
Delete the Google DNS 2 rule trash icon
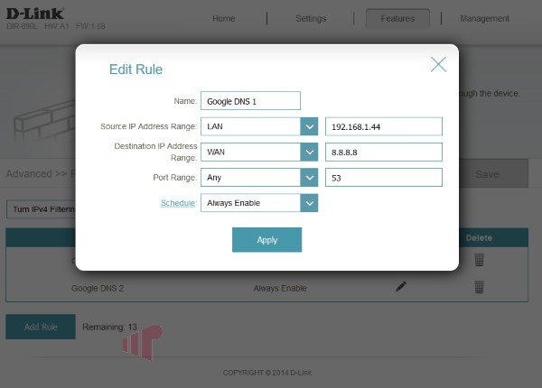[x=479, y=287]
